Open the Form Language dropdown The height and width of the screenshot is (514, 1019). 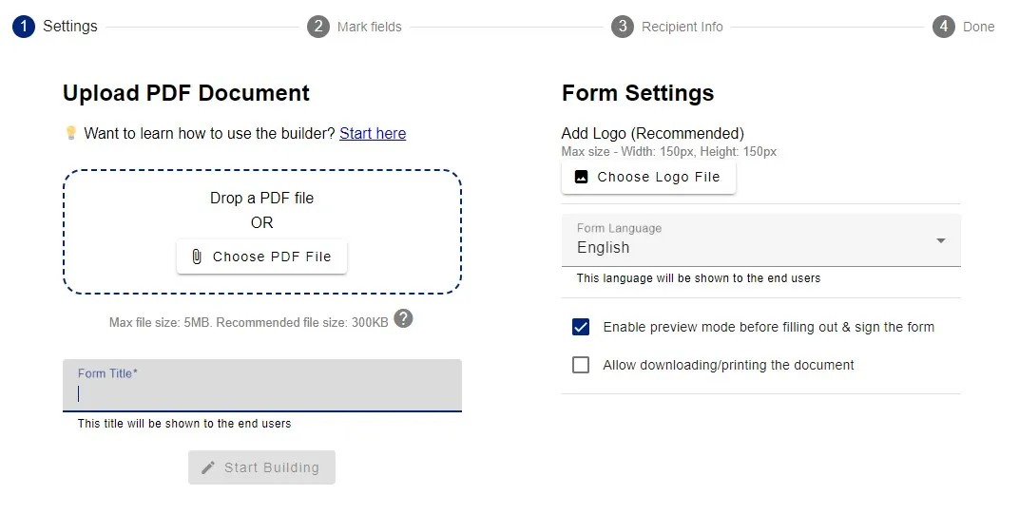pyautogui.click(x=761, y=239)
